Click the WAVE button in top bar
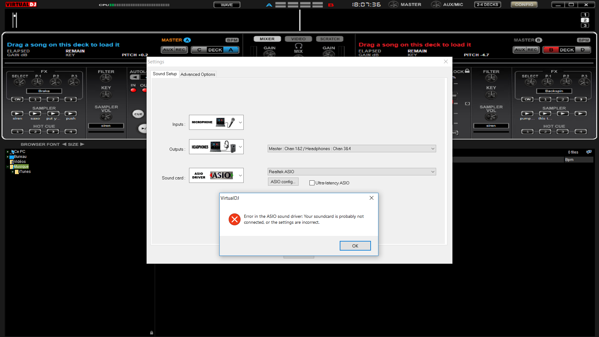Screen dimensions: 599x337 click(227, 5)
